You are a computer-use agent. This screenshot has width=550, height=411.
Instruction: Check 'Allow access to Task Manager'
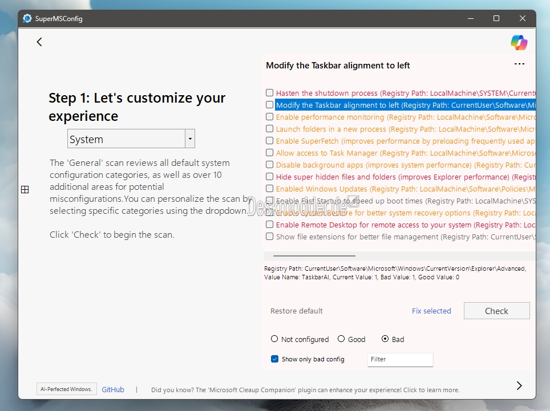click(x=269, y=153)
